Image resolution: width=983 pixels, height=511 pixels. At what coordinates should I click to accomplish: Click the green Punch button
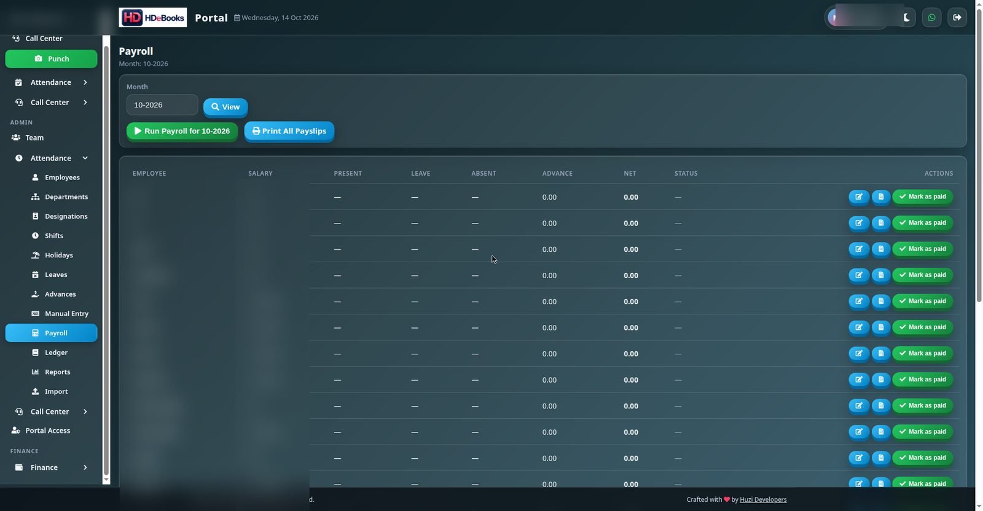(51, 59)
